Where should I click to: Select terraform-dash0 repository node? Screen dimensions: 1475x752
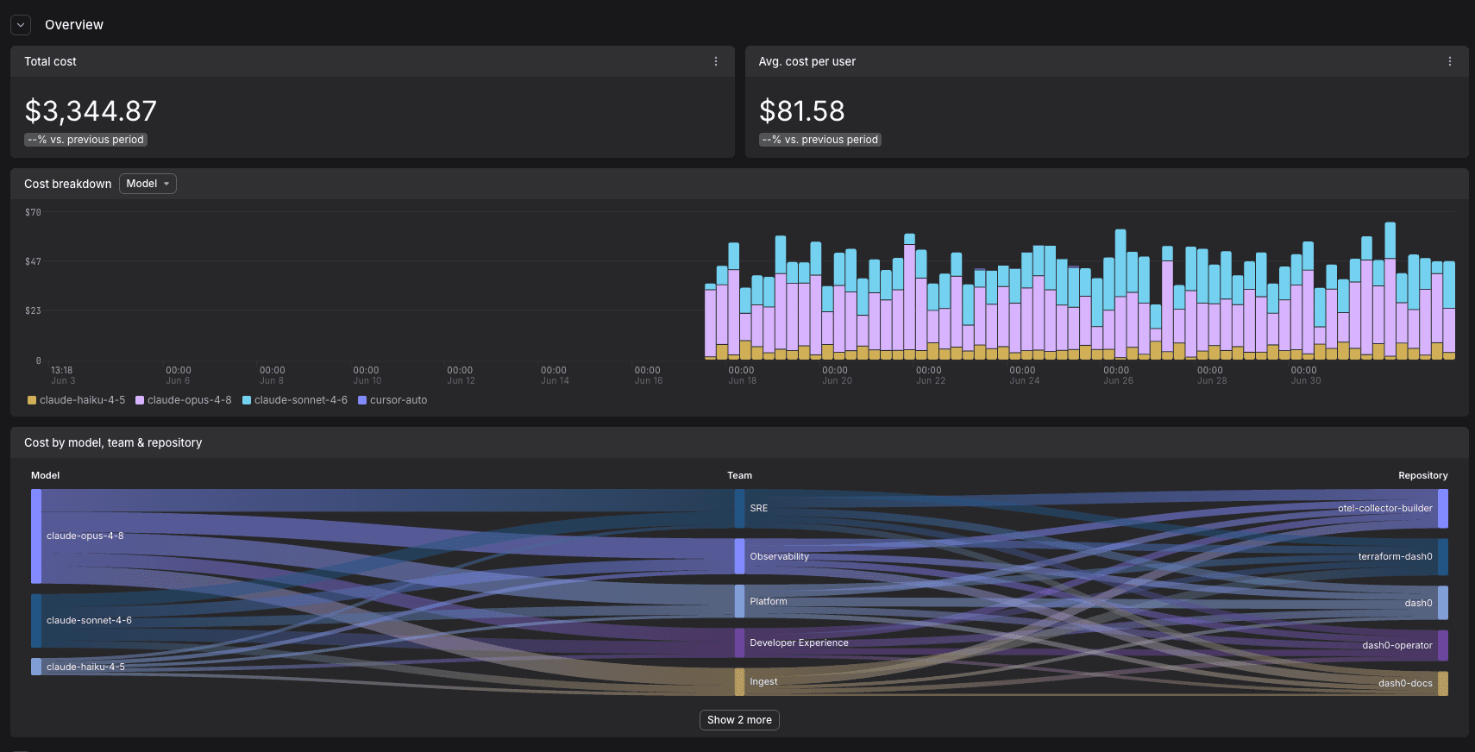(1443, 557)
